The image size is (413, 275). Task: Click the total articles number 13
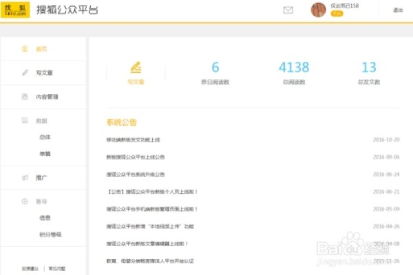369,67
